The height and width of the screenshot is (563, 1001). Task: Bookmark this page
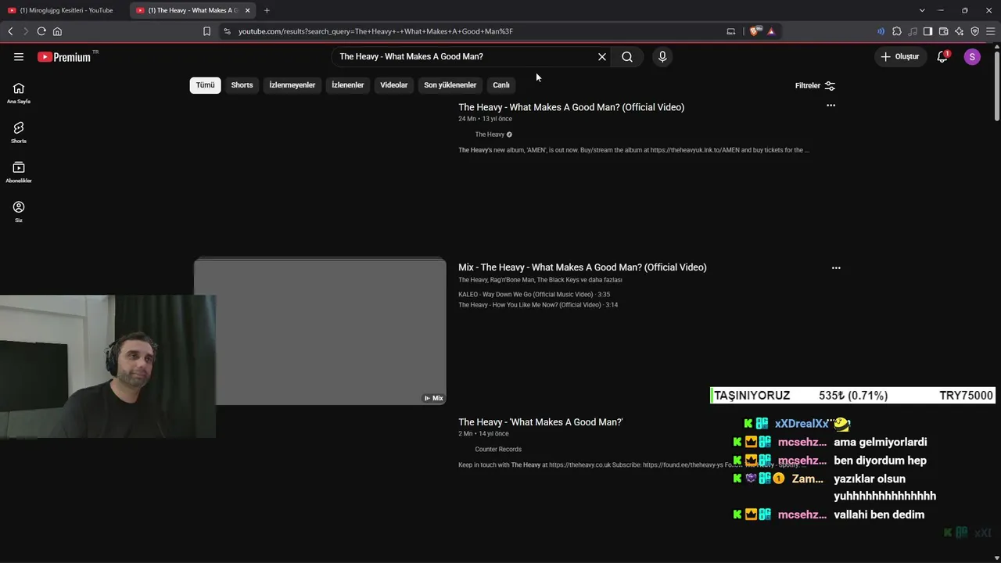206,31
